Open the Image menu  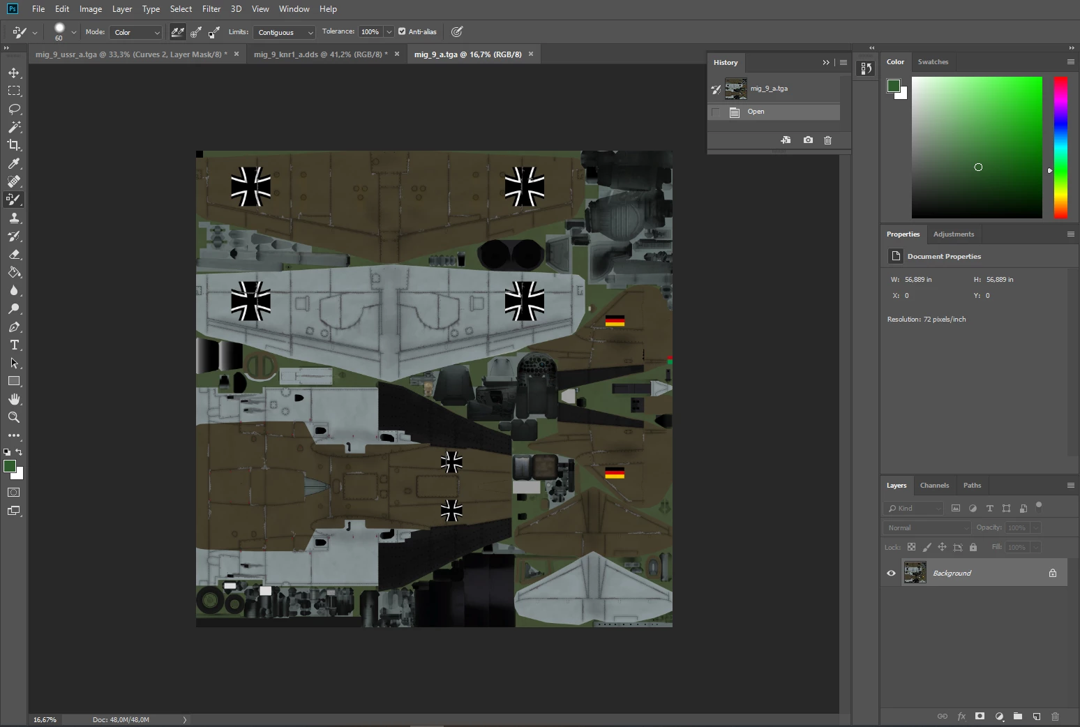[x=91, y=9]
